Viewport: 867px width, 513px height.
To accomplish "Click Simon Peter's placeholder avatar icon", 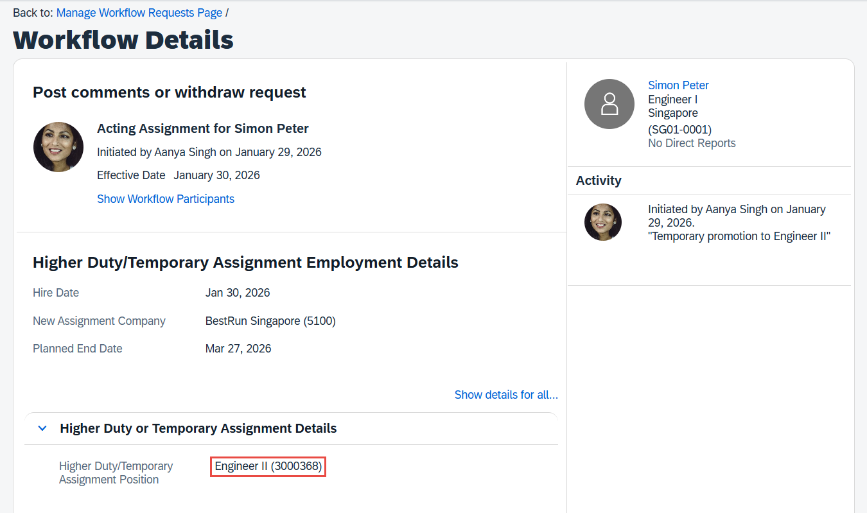I will (609, 104).
